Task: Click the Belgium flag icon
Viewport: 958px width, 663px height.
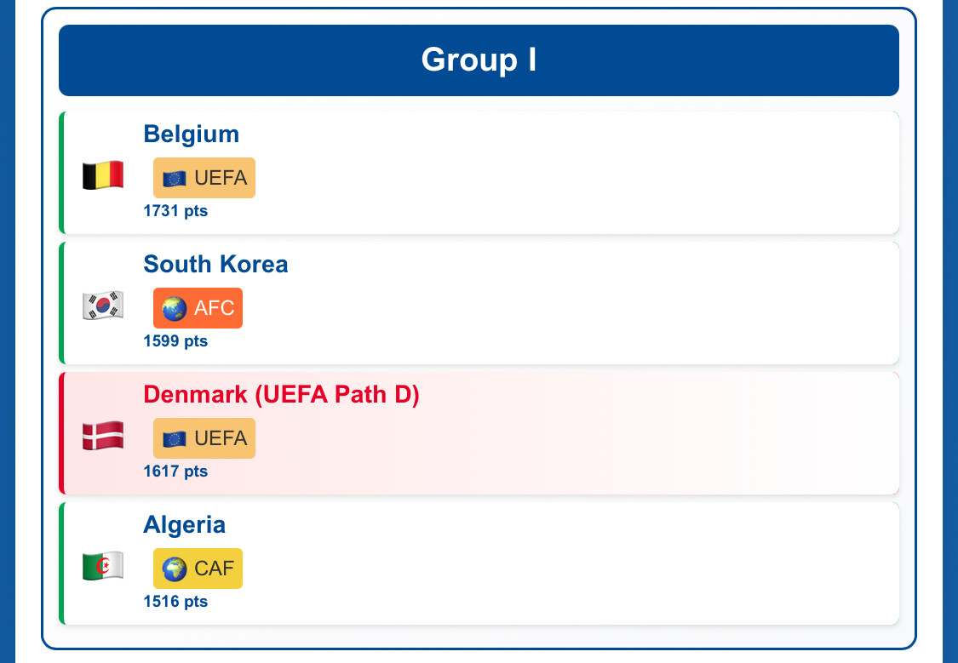Action: (103, 176)
